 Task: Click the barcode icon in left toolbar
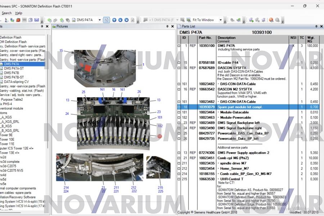pos(24,20)
